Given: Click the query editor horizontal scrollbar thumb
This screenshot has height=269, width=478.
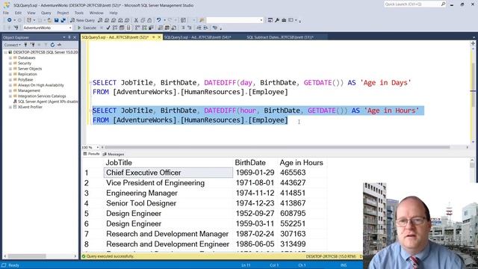Looking at the screenshot, I should (278, 147).
